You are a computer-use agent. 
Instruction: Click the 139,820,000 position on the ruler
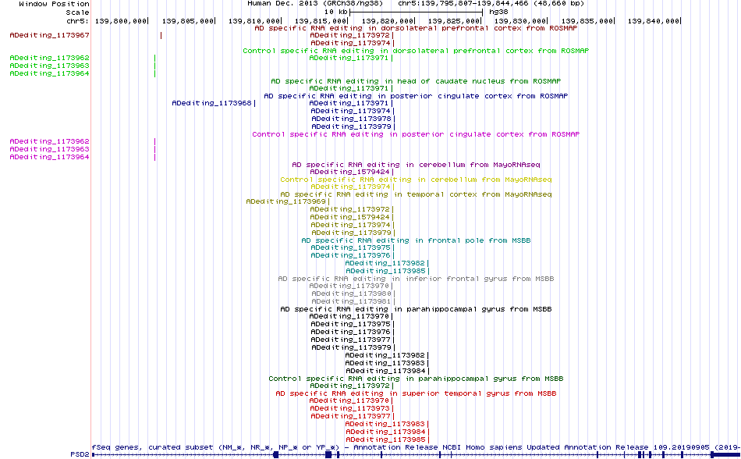(388, 21)
